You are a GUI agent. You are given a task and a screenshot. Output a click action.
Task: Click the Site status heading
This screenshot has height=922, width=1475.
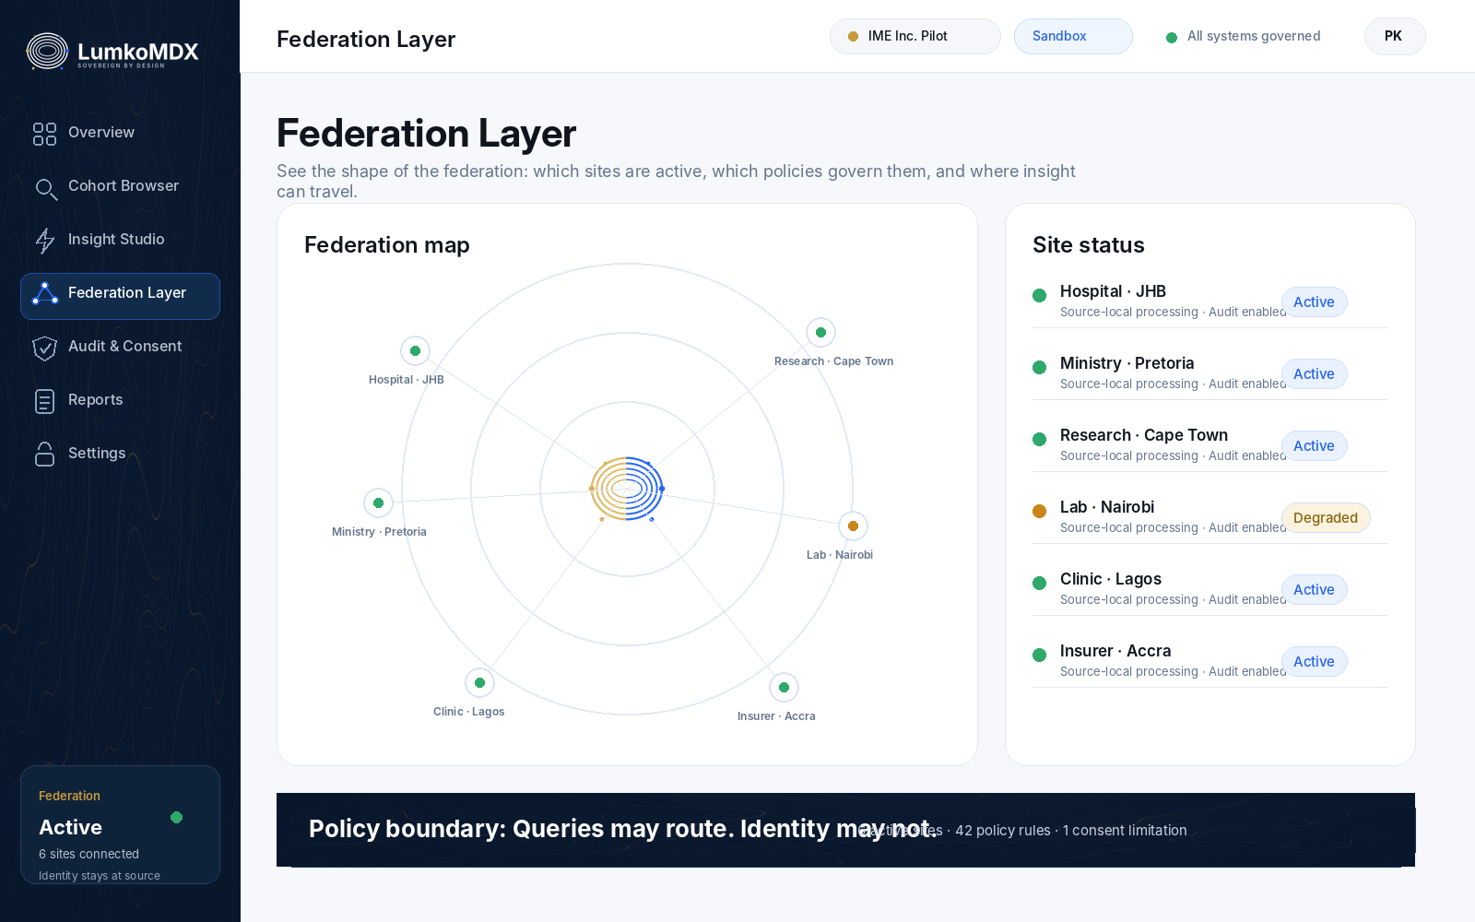1089,245
